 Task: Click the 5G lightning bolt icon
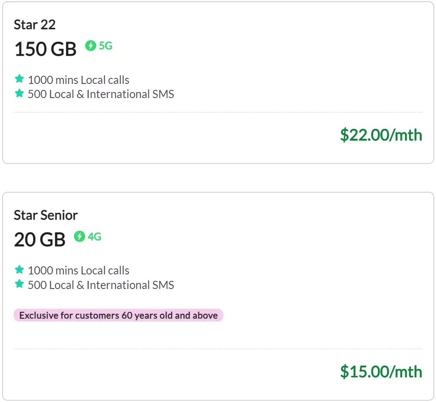click(x=90, y=46)
